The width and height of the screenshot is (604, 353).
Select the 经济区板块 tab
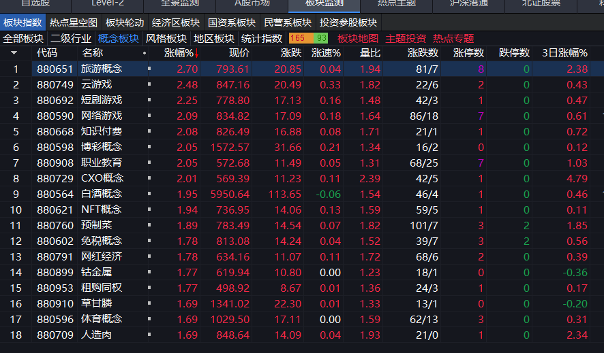point(176,22)
